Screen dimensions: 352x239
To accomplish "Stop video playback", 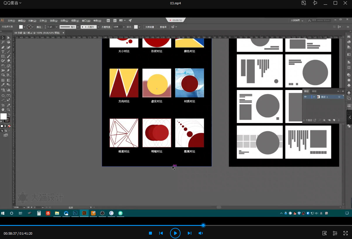I will click(150, 233).
